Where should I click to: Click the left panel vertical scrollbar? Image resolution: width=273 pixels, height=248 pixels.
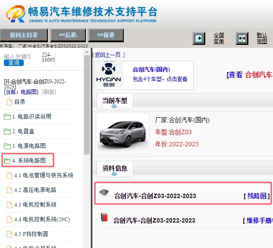click(87, 104)
